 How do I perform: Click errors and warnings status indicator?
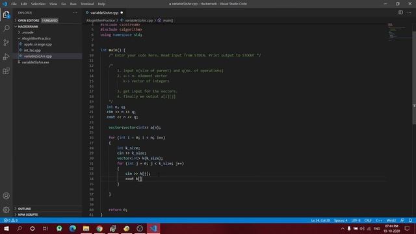point(10,220)
